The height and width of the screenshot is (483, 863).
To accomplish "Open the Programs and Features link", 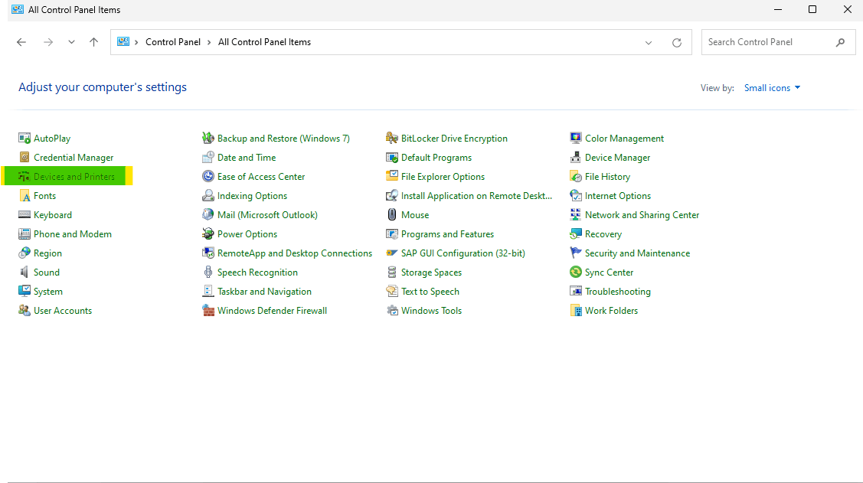I will coord(447,234).
